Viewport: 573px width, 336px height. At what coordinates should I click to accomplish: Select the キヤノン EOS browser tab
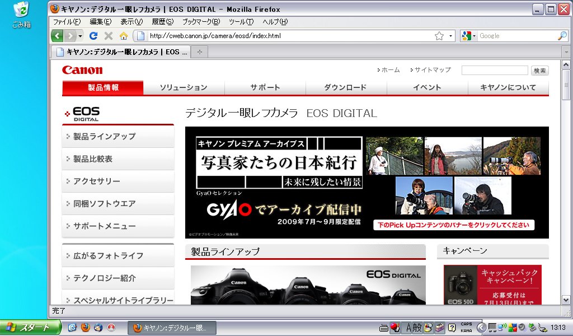120,52
